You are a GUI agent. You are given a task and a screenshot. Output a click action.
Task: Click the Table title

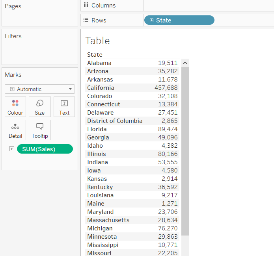click(97, 41)
